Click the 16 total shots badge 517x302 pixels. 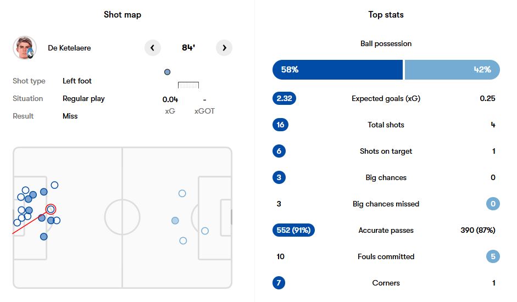(x=280, y=125)
